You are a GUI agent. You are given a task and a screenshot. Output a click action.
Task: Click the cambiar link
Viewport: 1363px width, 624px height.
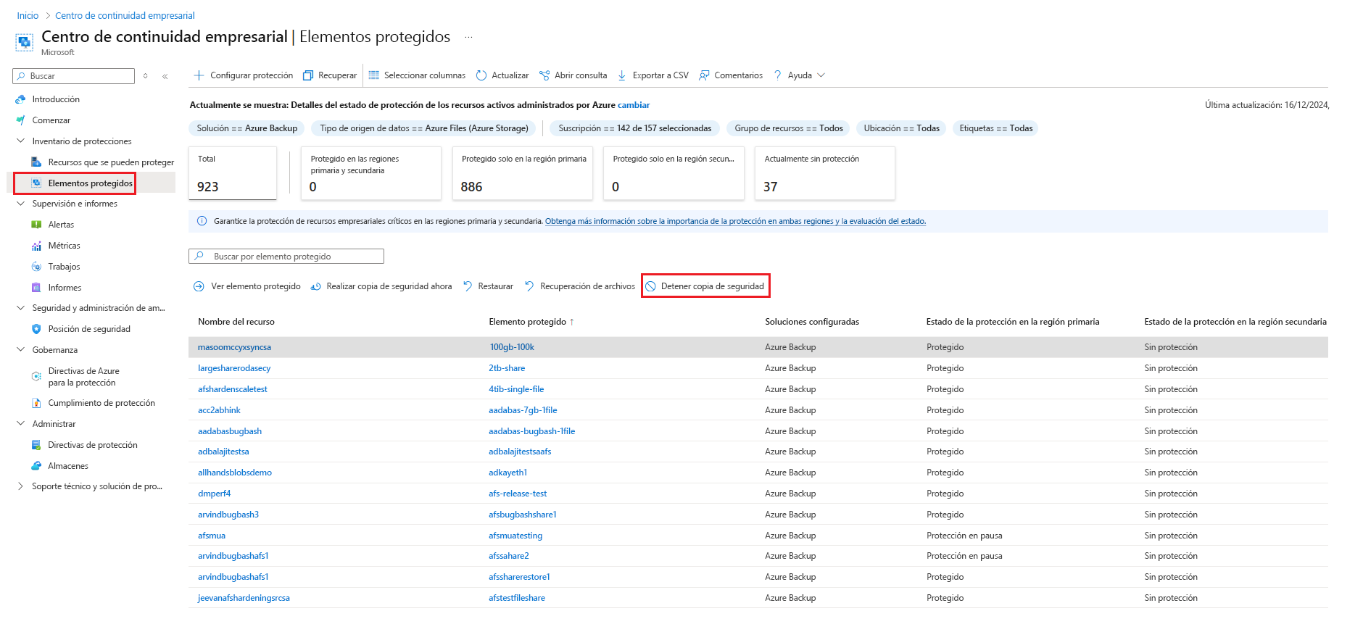pyautogui.click(x=634, y=105)
